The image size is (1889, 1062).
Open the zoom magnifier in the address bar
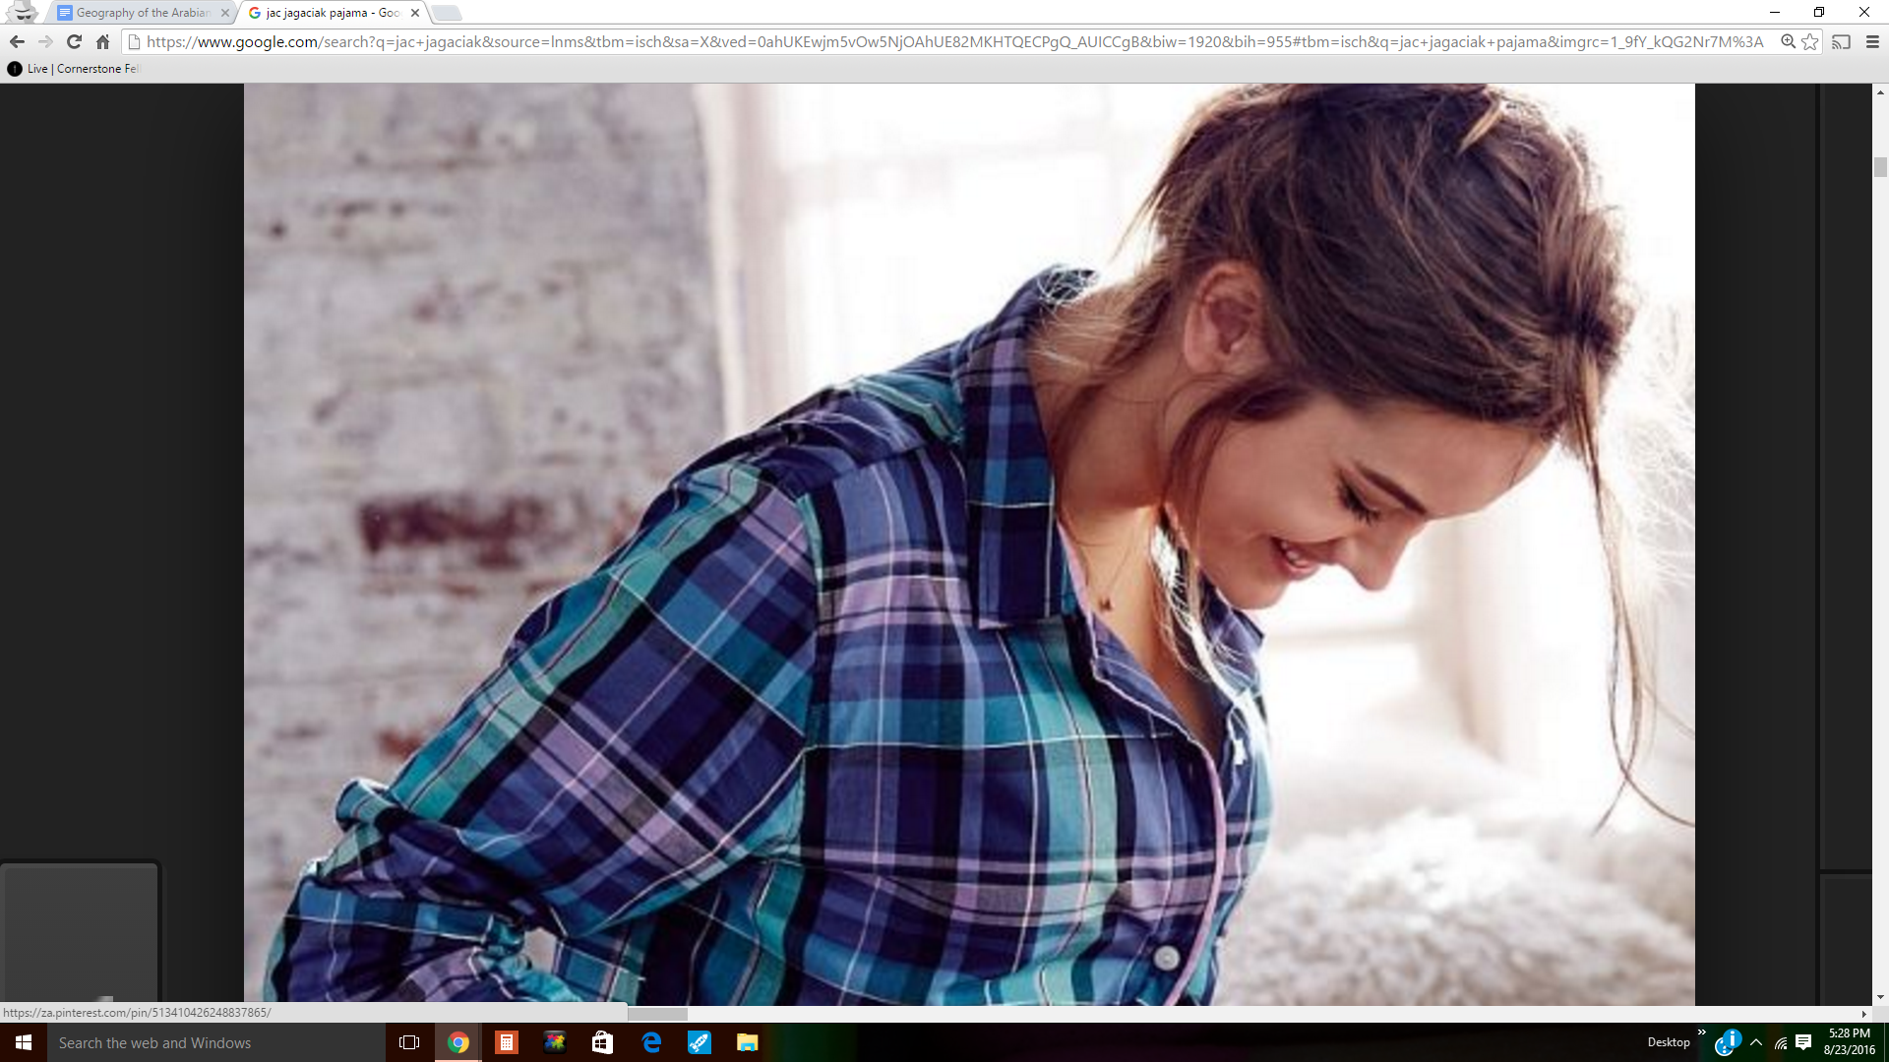tap(1788, 41)
